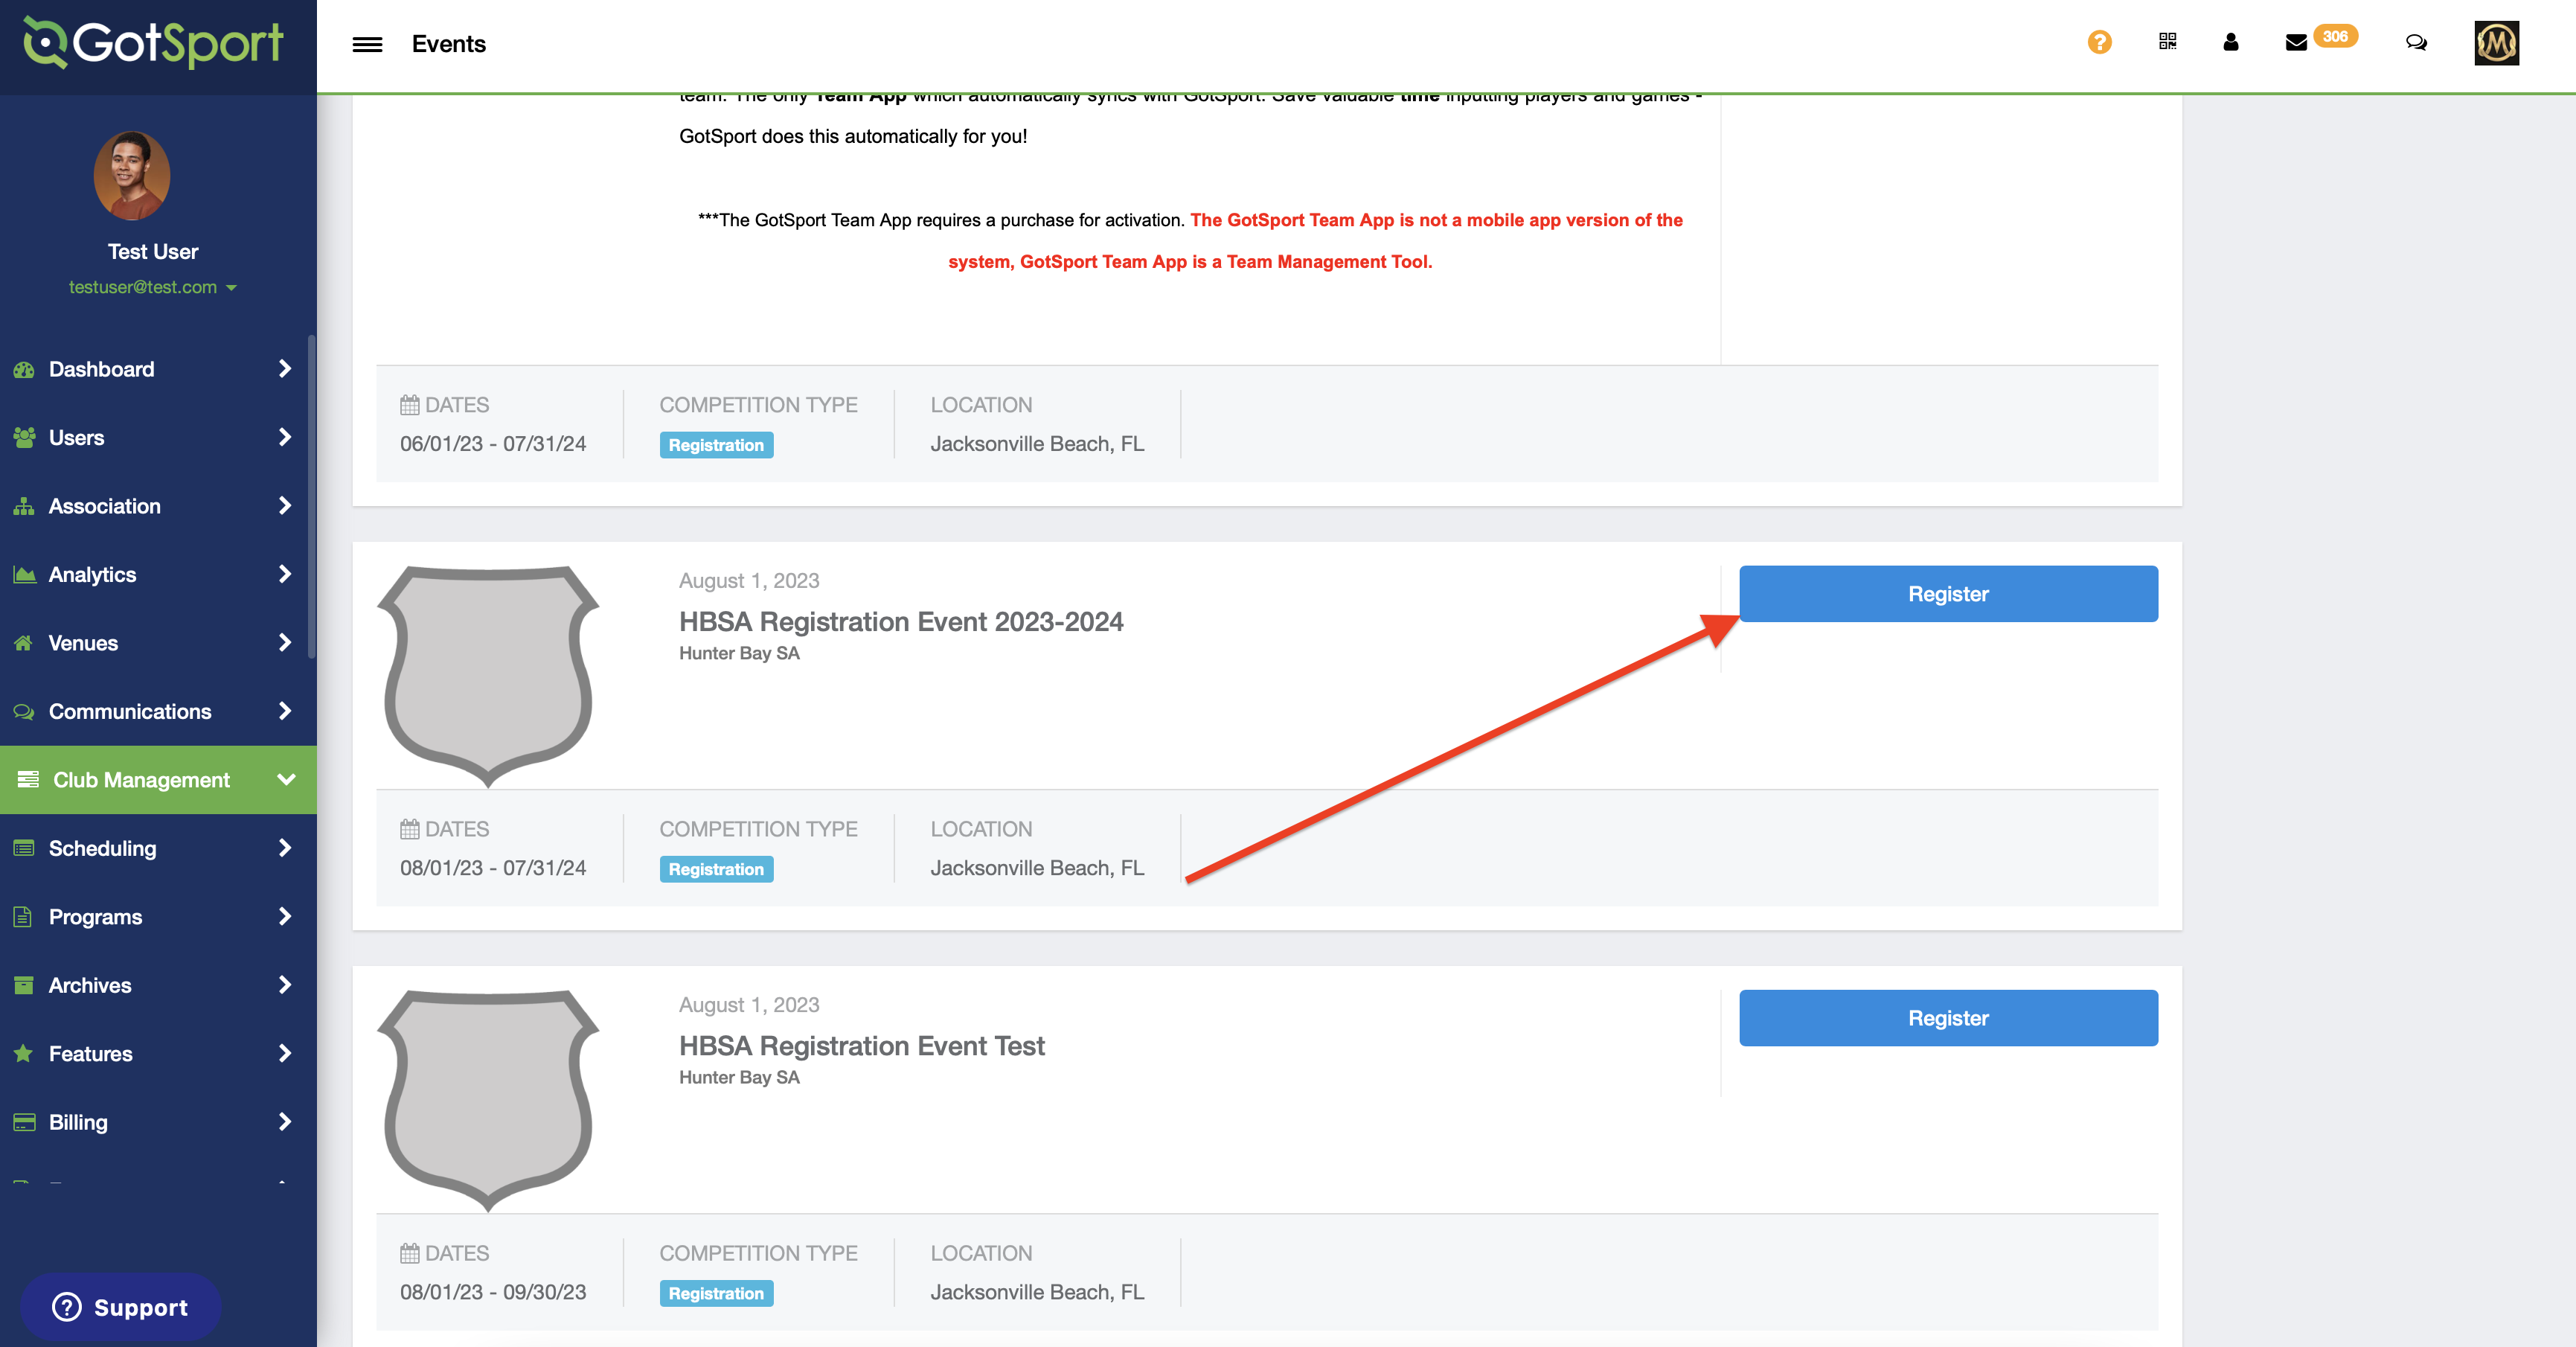This screenshot has height=1347, width=2576.
Task: Expand the Scheduling menu chevron
Action: pos(285,848)
